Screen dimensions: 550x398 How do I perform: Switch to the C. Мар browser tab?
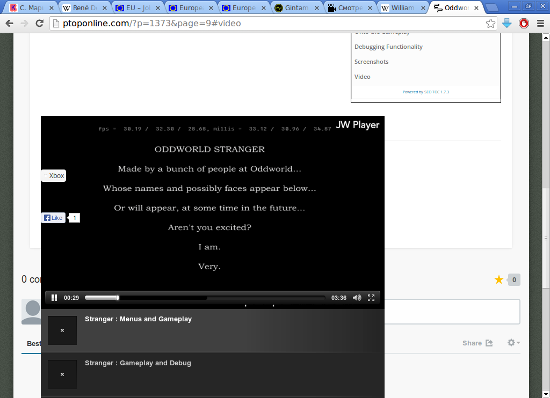tap(32, 8)
